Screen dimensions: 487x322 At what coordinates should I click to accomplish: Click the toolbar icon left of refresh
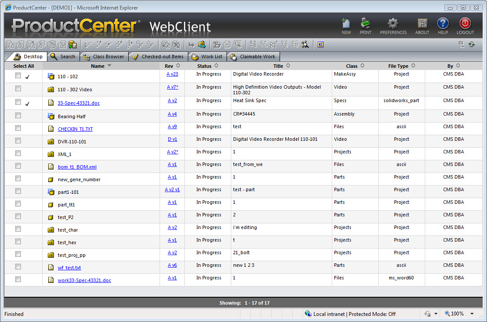point(461,45)
